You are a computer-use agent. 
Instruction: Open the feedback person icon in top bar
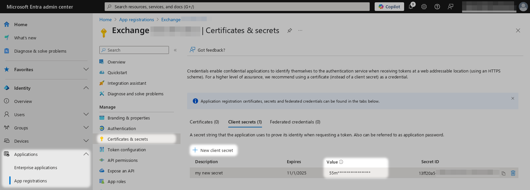(450, 7)
